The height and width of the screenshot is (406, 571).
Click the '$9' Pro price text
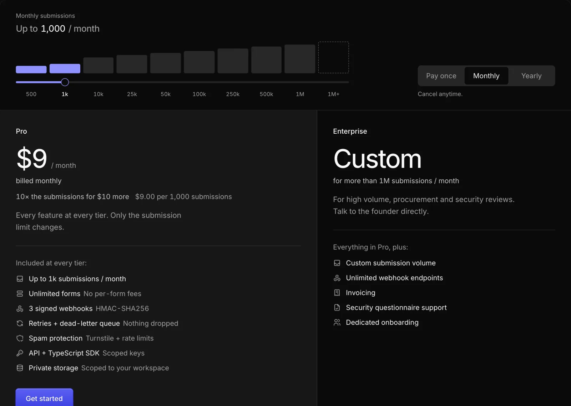(x=32, y=158)
